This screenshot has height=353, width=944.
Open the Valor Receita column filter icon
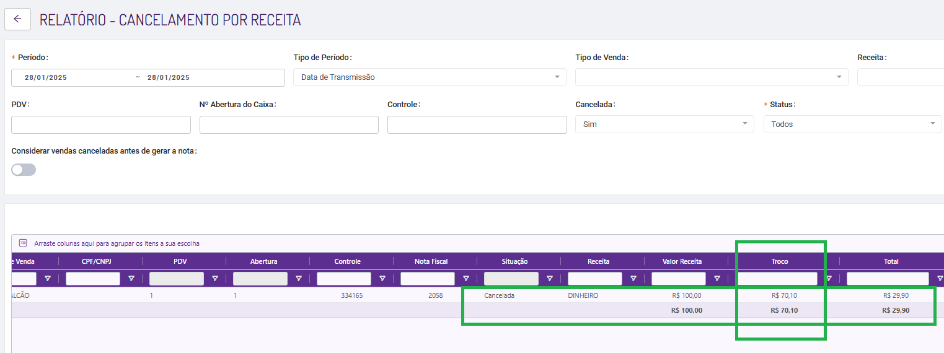717,279
